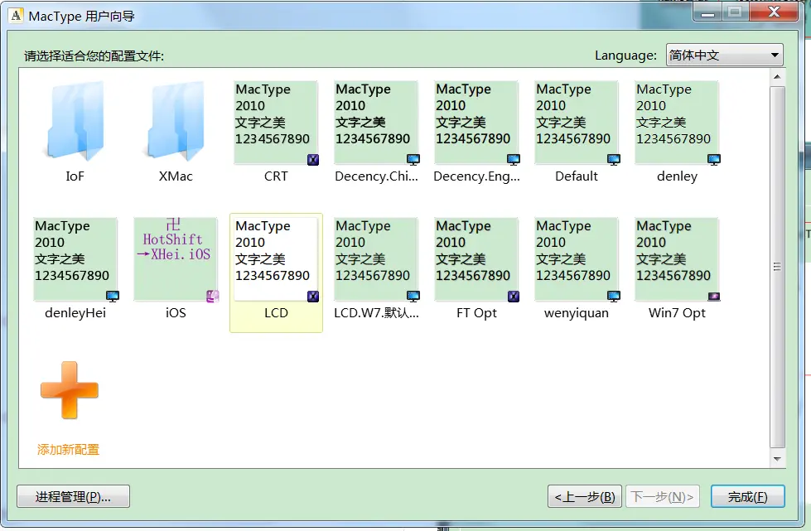Image resolution: width=811 pixels, height=531 pixels.
Task: Click the XMac folder name label
Action: [176, 176]
